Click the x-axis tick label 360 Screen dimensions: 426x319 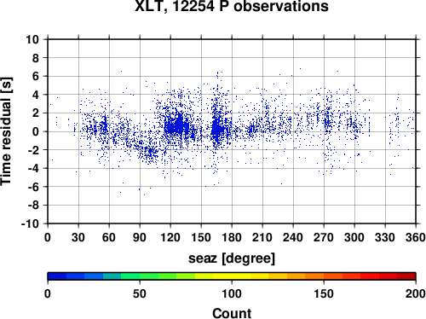click(x=416, y=237)
